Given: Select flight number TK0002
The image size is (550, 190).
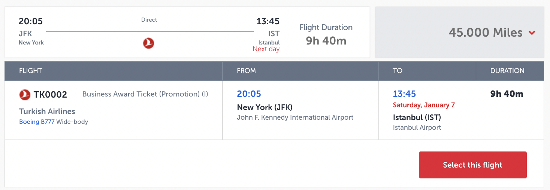Looking at the screenshot, I should pyautogui.click(x=50, y=95).
